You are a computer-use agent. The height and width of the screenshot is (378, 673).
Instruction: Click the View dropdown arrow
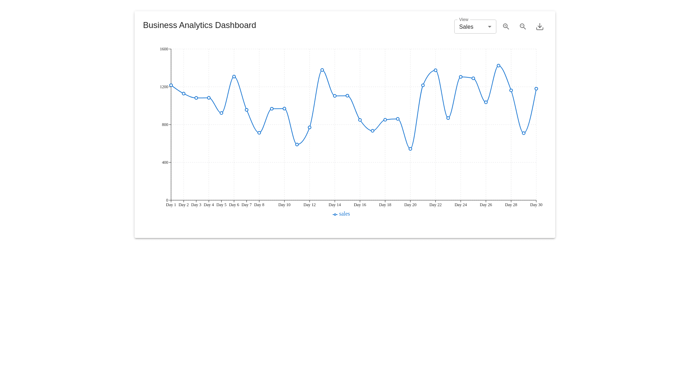(490, 27)
